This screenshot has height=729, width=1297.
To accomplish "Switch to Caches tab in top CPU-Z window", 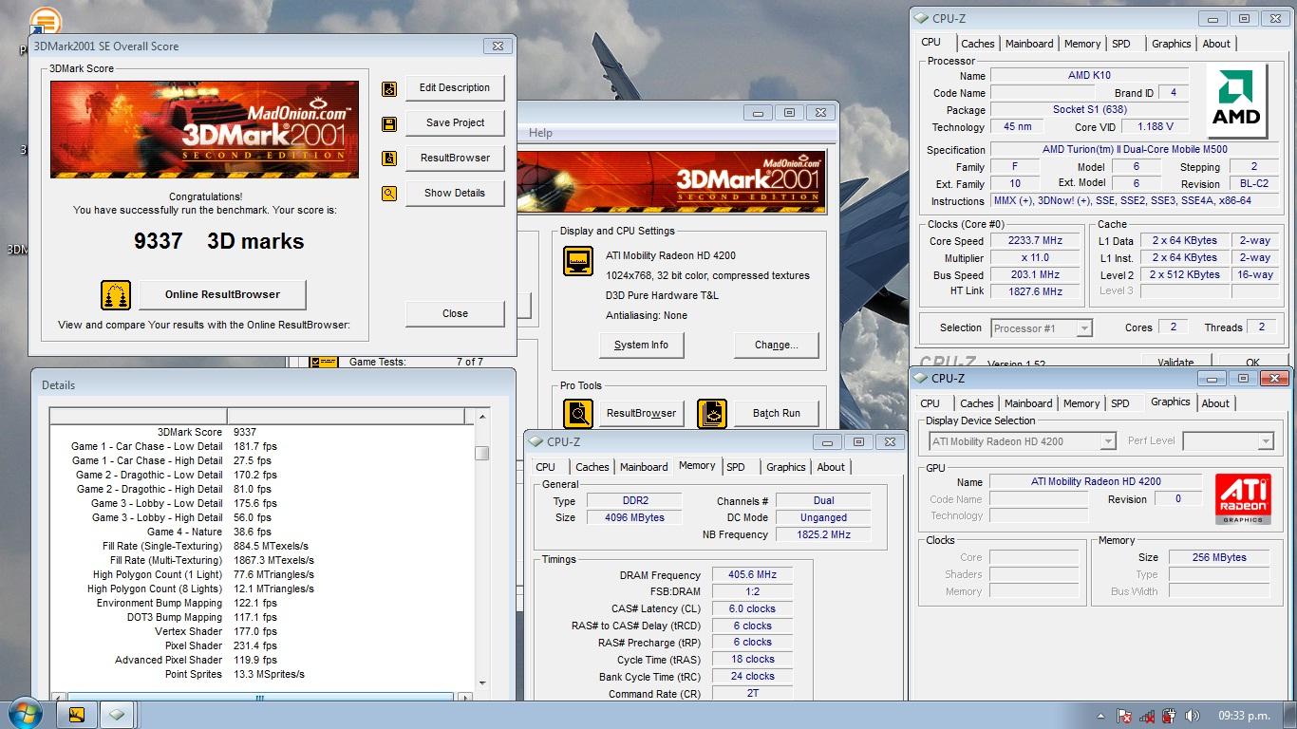I will [x=977, y=44].
